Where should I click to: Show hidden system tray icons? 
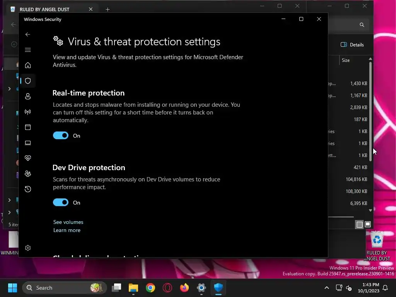pyautogui.click(x=326, y=288)
